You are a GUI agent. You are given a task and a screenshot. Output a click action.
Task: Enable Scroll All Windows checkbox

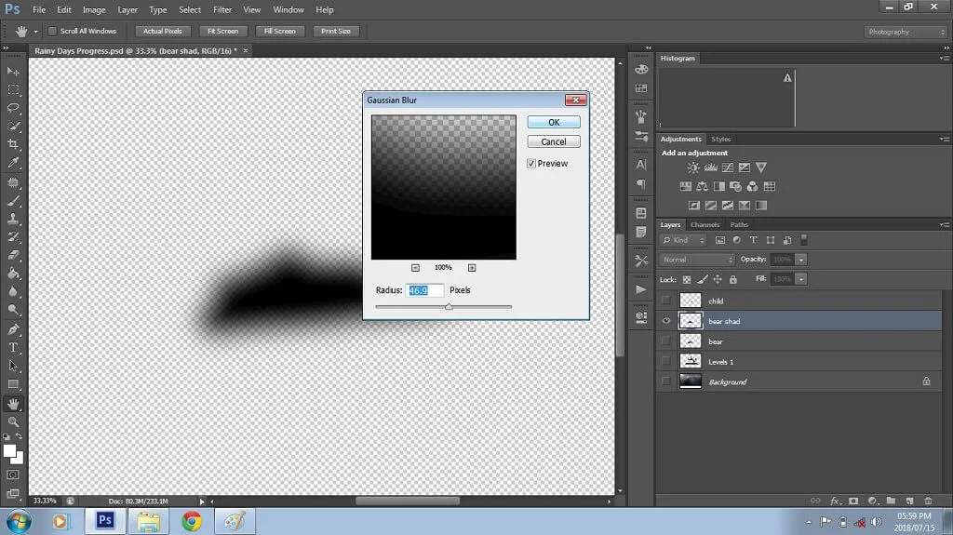point(52,31)
